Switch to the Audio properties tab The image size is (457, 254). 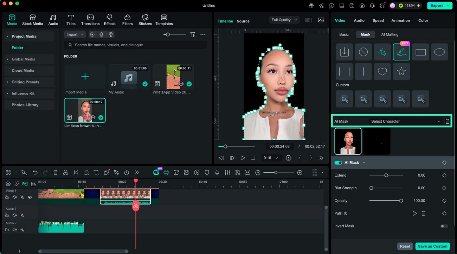(x=359, y=20)
